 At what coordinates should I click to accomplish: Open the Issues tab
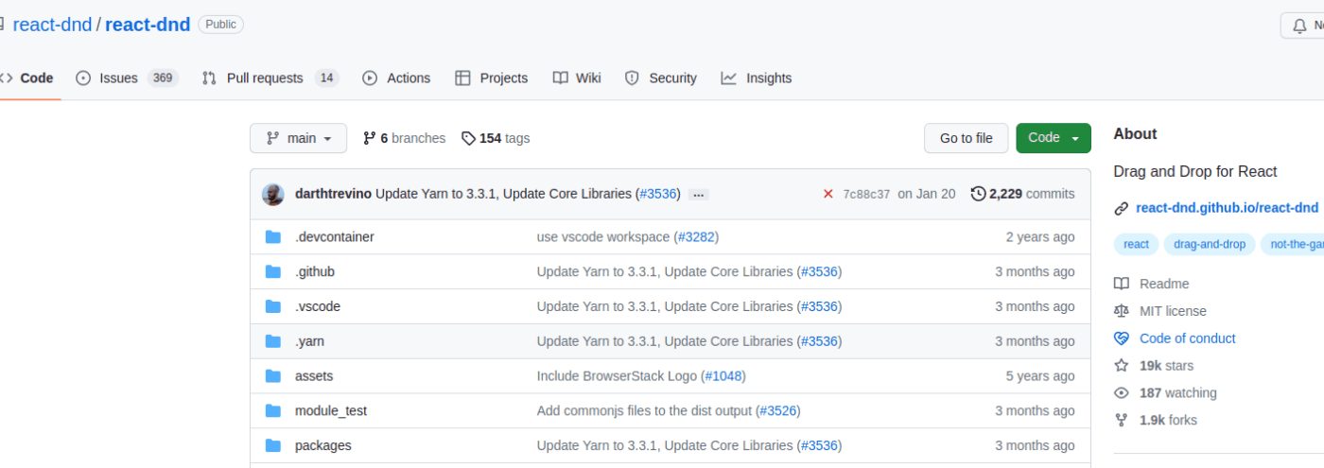pos(127,78)
